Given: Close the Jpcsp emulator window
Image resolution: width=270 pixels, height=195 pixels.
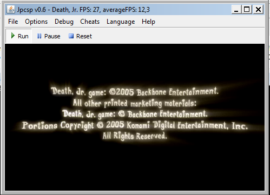Looking at the screenshot, I should (258, 9).
